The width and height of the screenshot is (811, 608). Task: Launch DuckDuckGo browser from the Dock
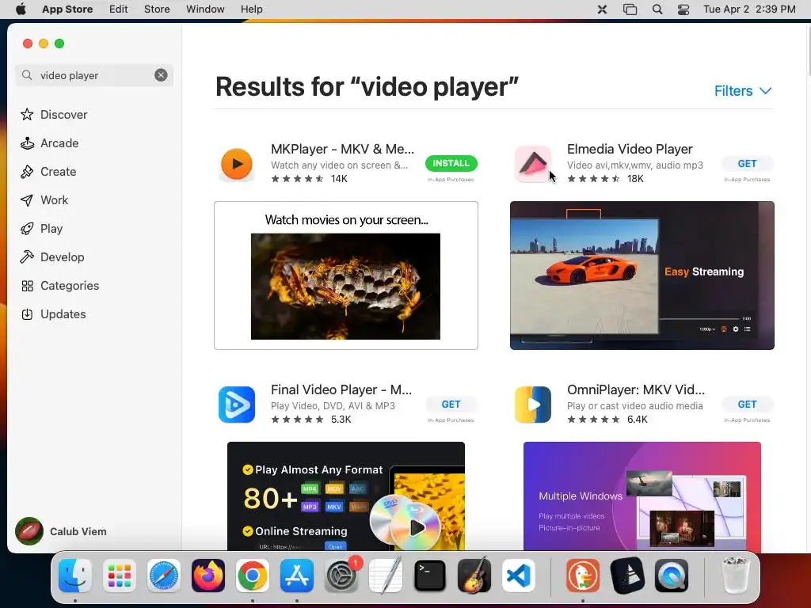pos(583,576)
